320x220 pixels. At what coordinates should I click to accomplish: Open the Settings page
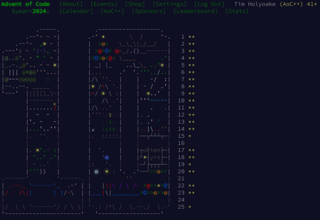click(x=170, y=4)
